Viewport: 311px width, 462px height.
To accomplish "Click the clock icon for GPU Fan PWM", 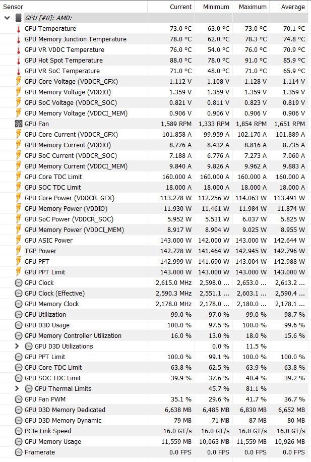I will click(19, 399).
